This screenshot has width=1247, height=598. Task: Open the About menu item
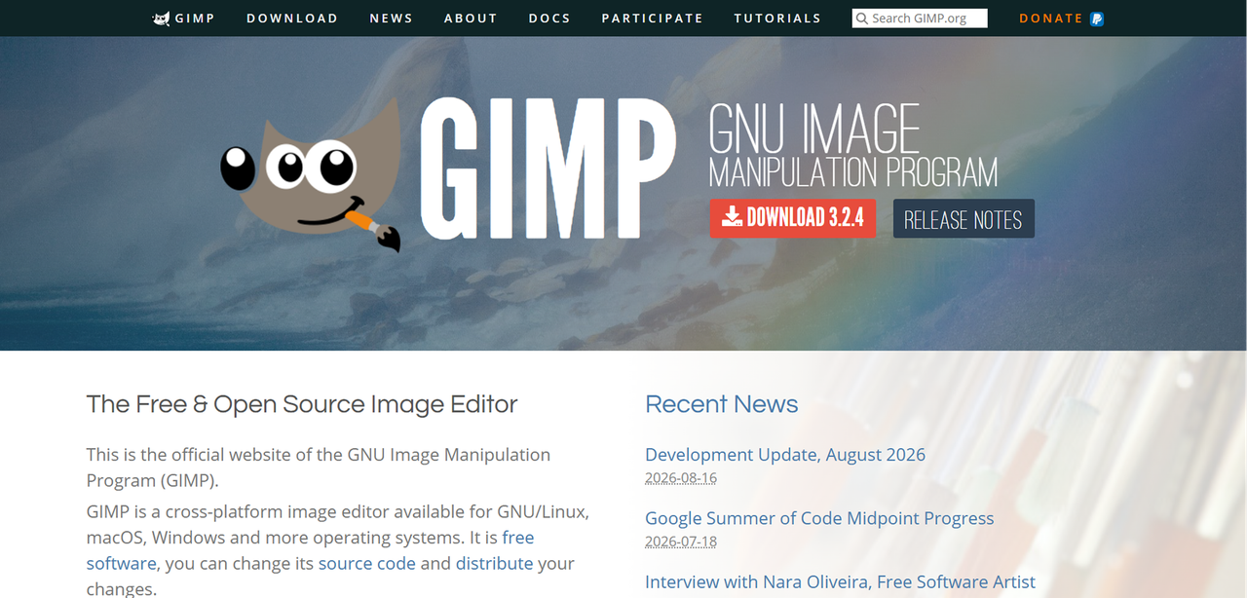[x=471, y=19]
